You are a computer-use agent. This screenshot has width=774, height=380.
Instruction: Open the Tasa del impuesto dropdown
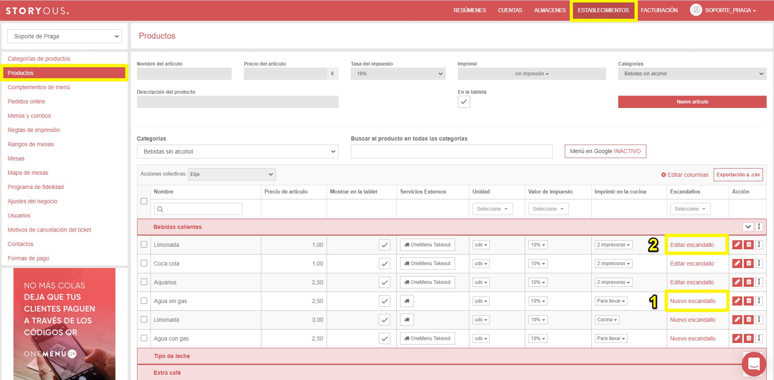398,74
